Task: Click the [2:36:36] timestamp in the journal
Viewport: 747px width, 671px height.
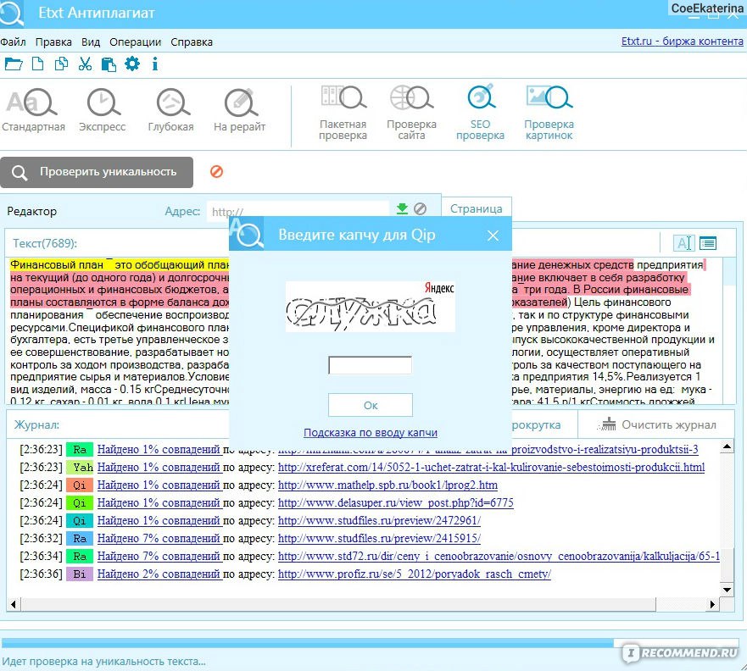Action: 41,574
